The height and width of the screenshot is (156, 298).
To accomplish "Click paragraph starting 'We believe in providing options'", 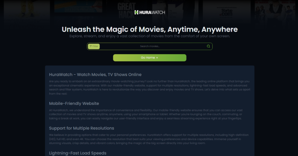I will click(x=149, y=139).
